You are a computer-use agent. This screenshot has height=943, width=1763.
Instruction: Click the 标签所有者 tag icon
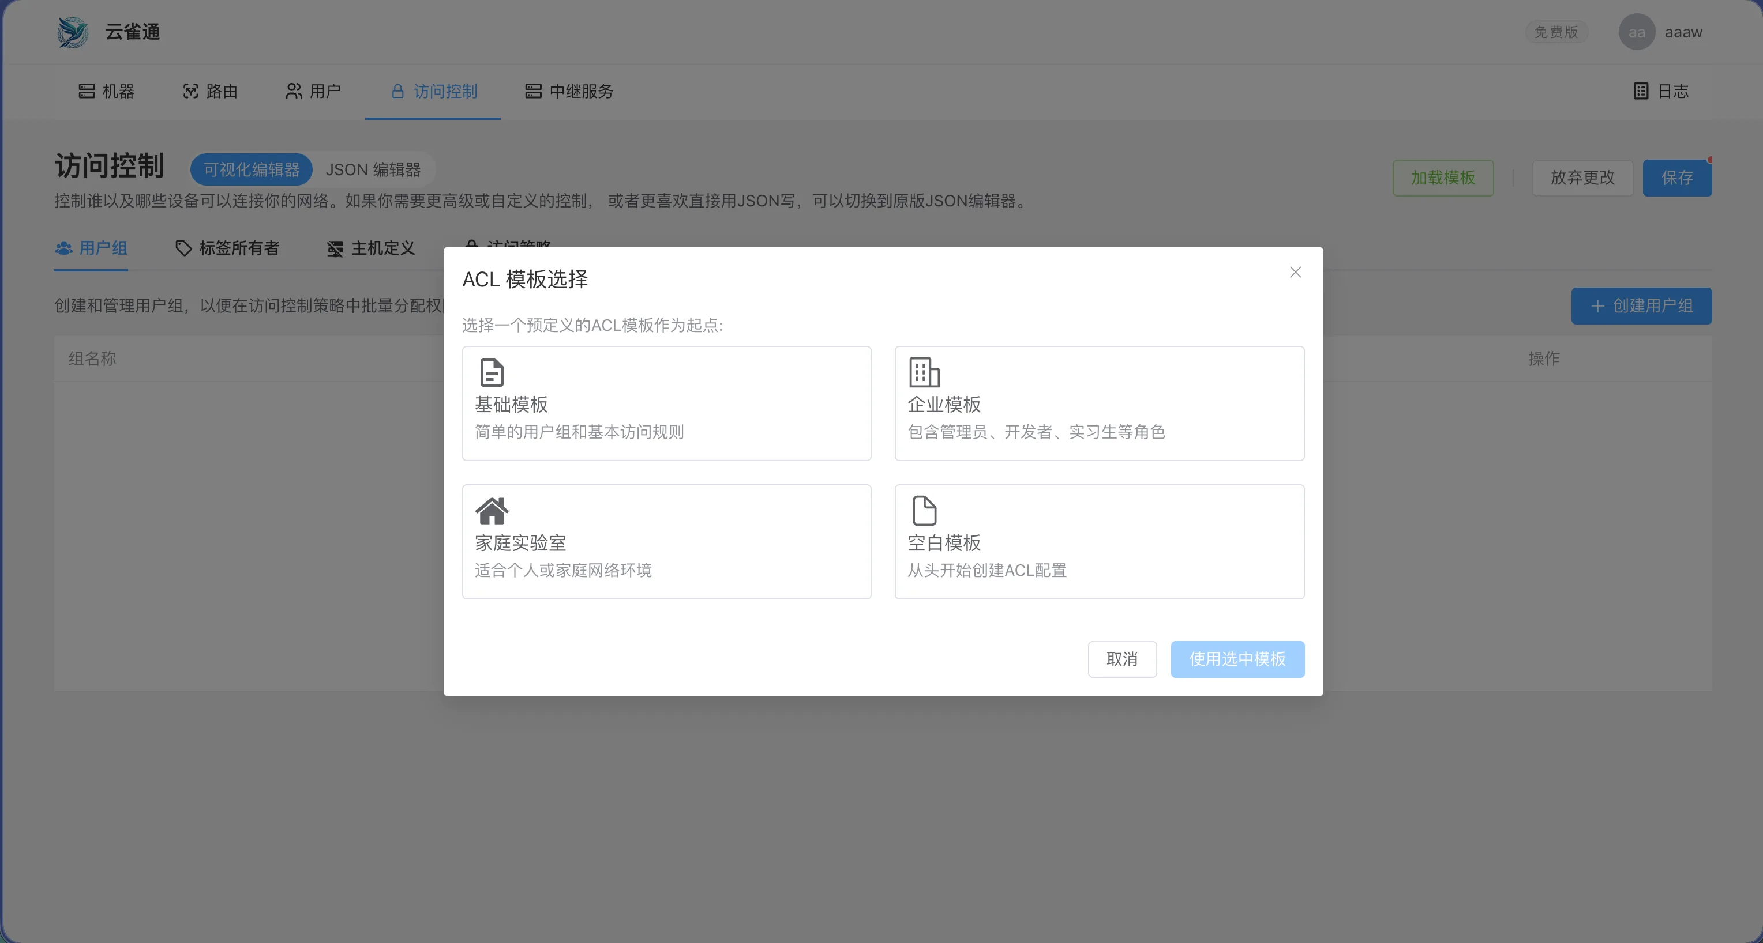[183, 248]
